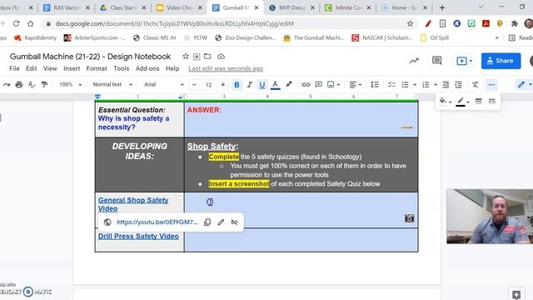Open the Arial font dropdown
The width and height of the screenshot is (533, 300).
pos(163,84)
